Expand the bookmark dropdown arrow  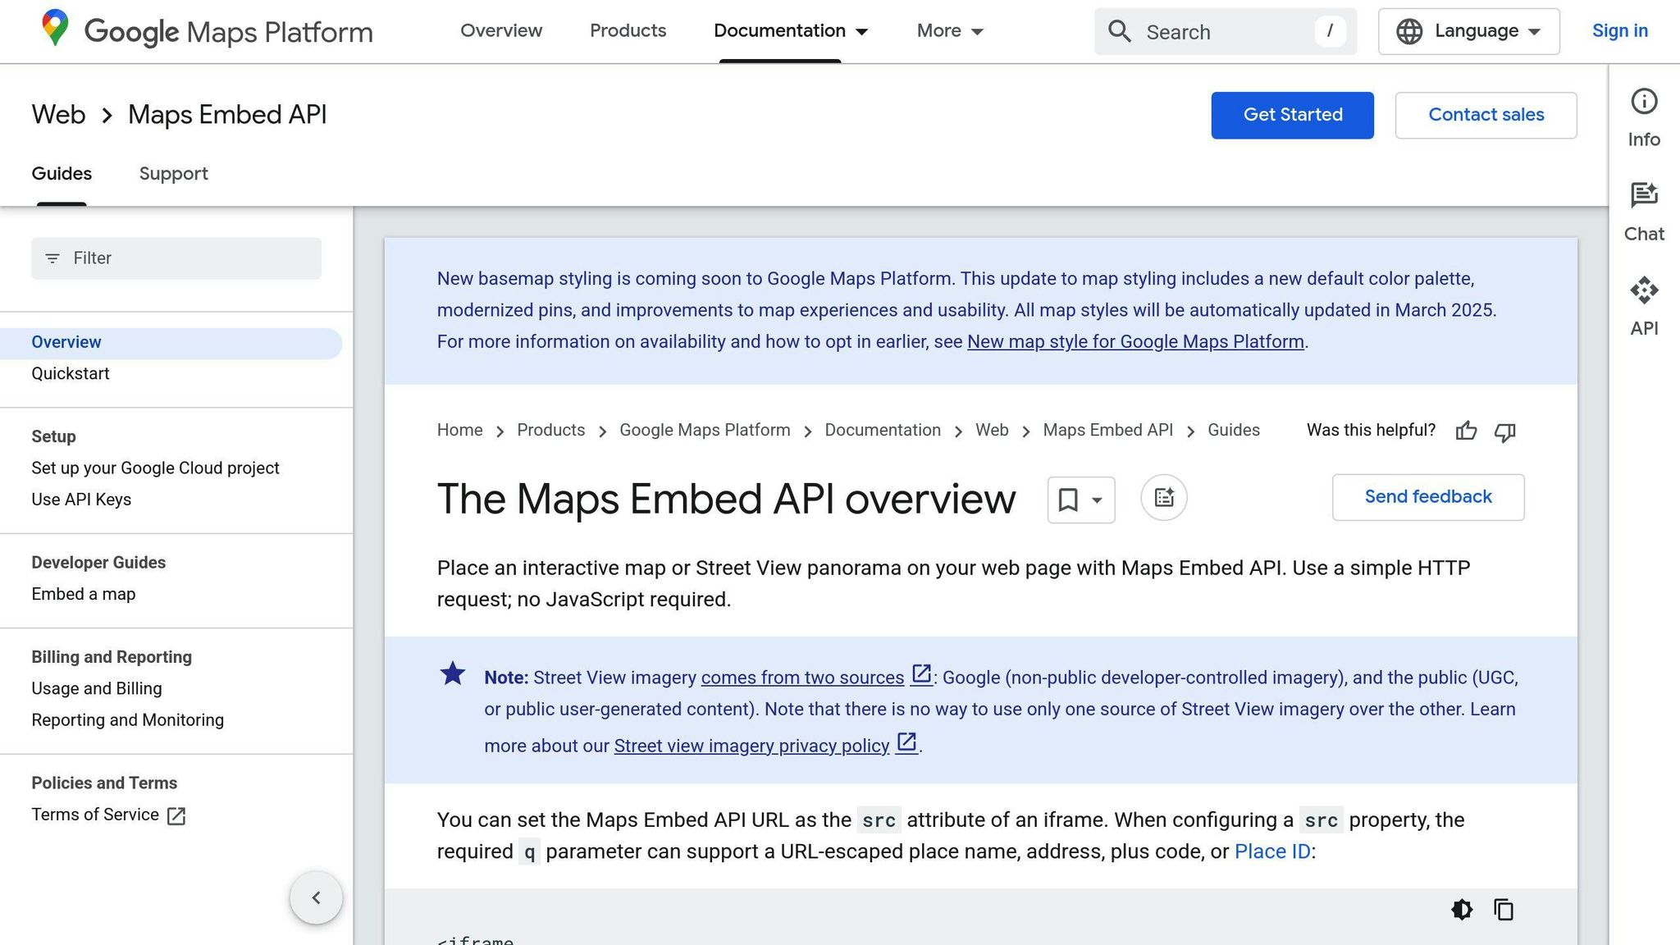[1097, 500]
